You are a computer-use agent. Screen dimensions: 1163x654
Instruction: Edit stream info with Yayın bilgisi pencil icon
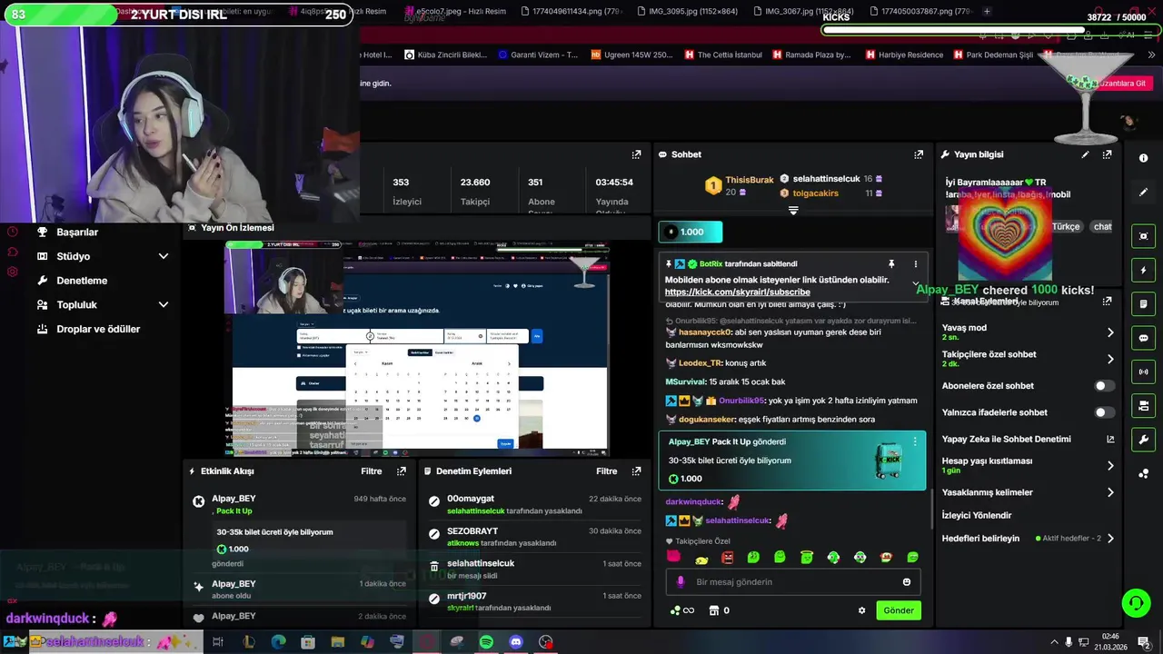[1085, 154]
